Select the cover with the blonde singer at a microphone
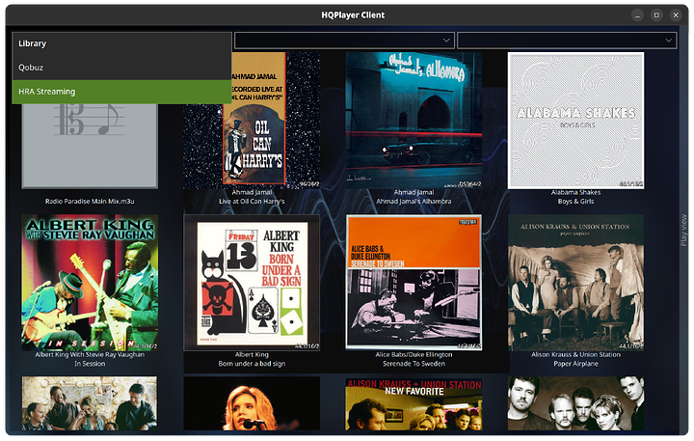The width and height of the screenshot is (694, 441). [x=252, y=403]
